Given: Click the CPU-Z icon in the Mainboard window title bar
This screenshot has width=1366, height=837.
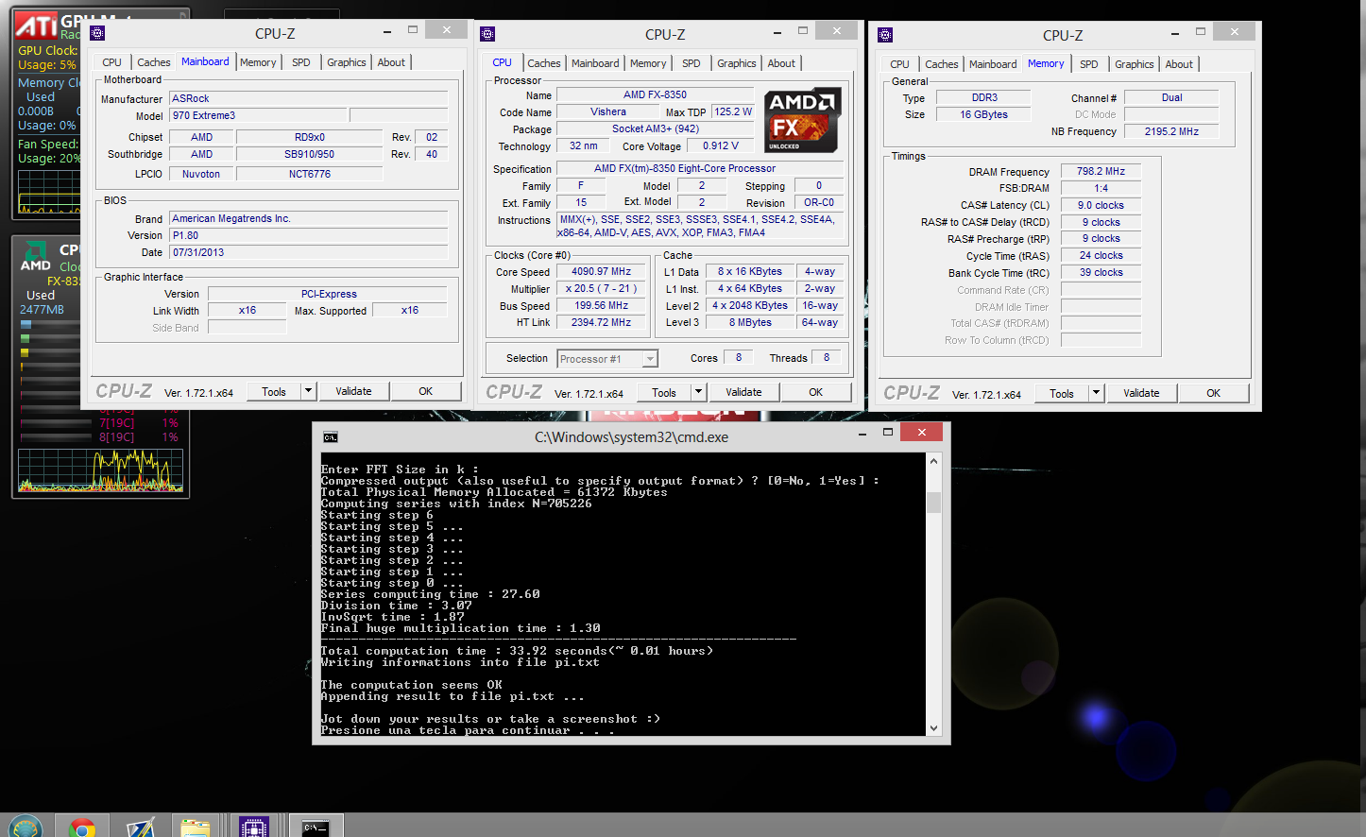Looking at the screenshot, I should click(x=97, y=33).
